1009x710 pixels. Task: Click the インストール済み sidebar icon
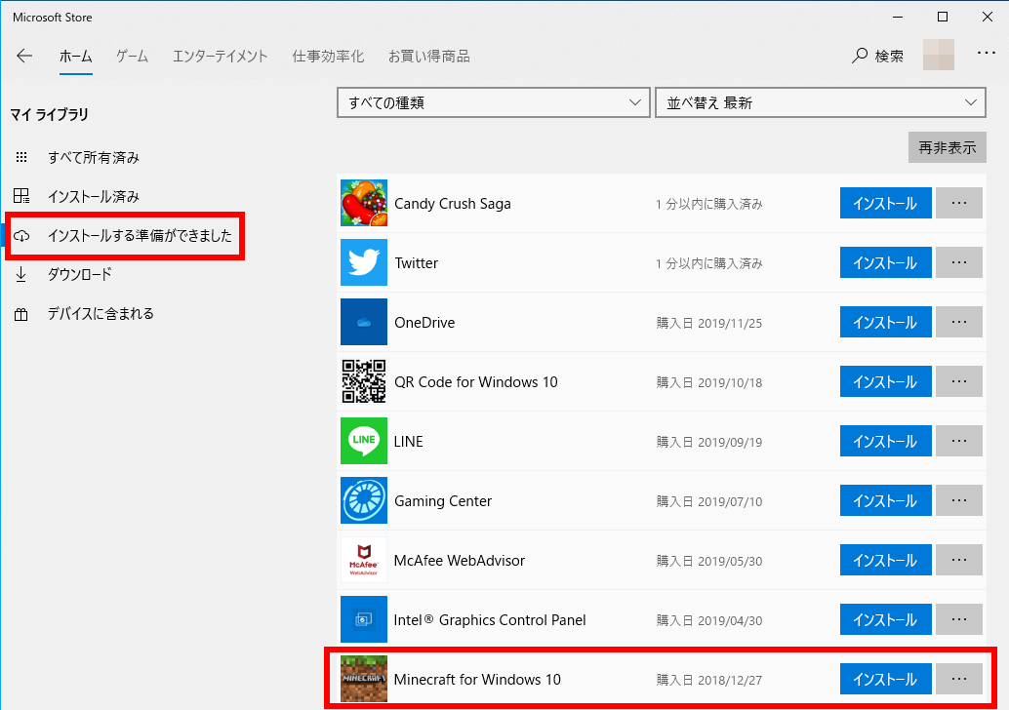(21, 196)
